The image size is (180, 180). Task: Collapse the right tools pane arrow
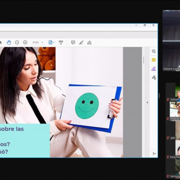tap(147, 103)
